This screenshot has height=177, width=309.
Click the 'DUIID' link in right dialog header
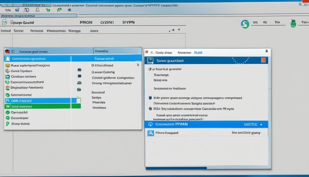pos(198,52)
